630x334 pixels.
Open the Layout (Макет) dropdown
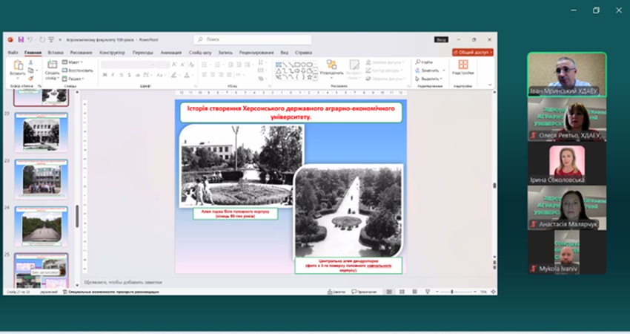73,62
